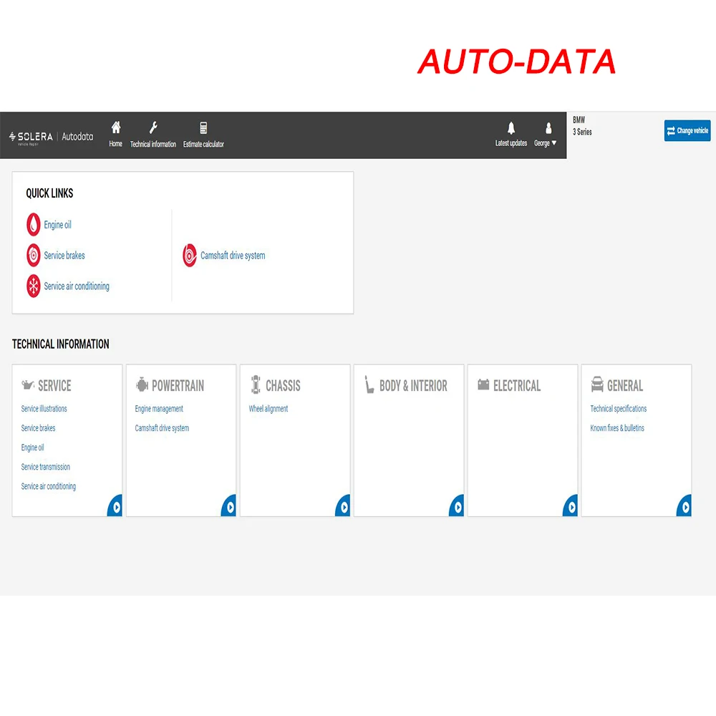The height and width of the screenshot is (716, 716).
Task: Expand the Body & Interior card arrow
Action: [457, 506]
